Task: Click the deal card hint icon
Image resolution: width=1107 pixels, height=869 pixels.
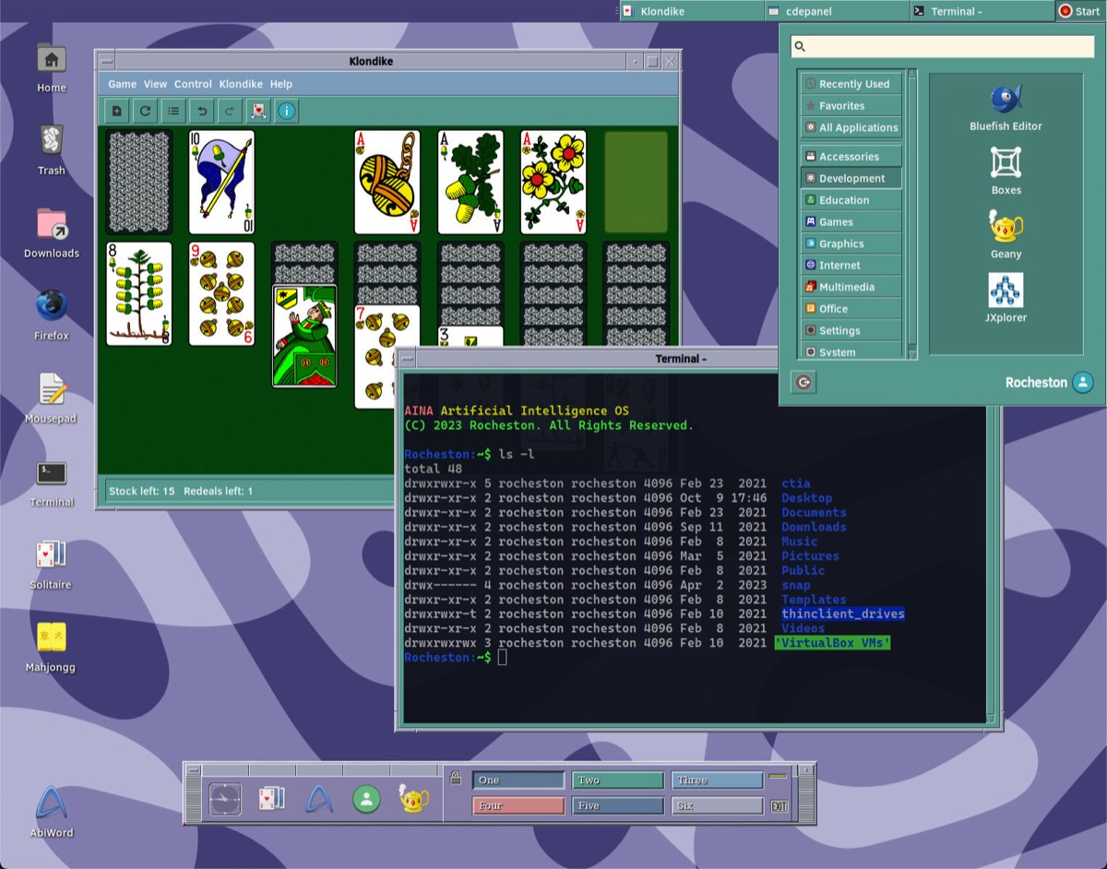Action: point(258,112)
